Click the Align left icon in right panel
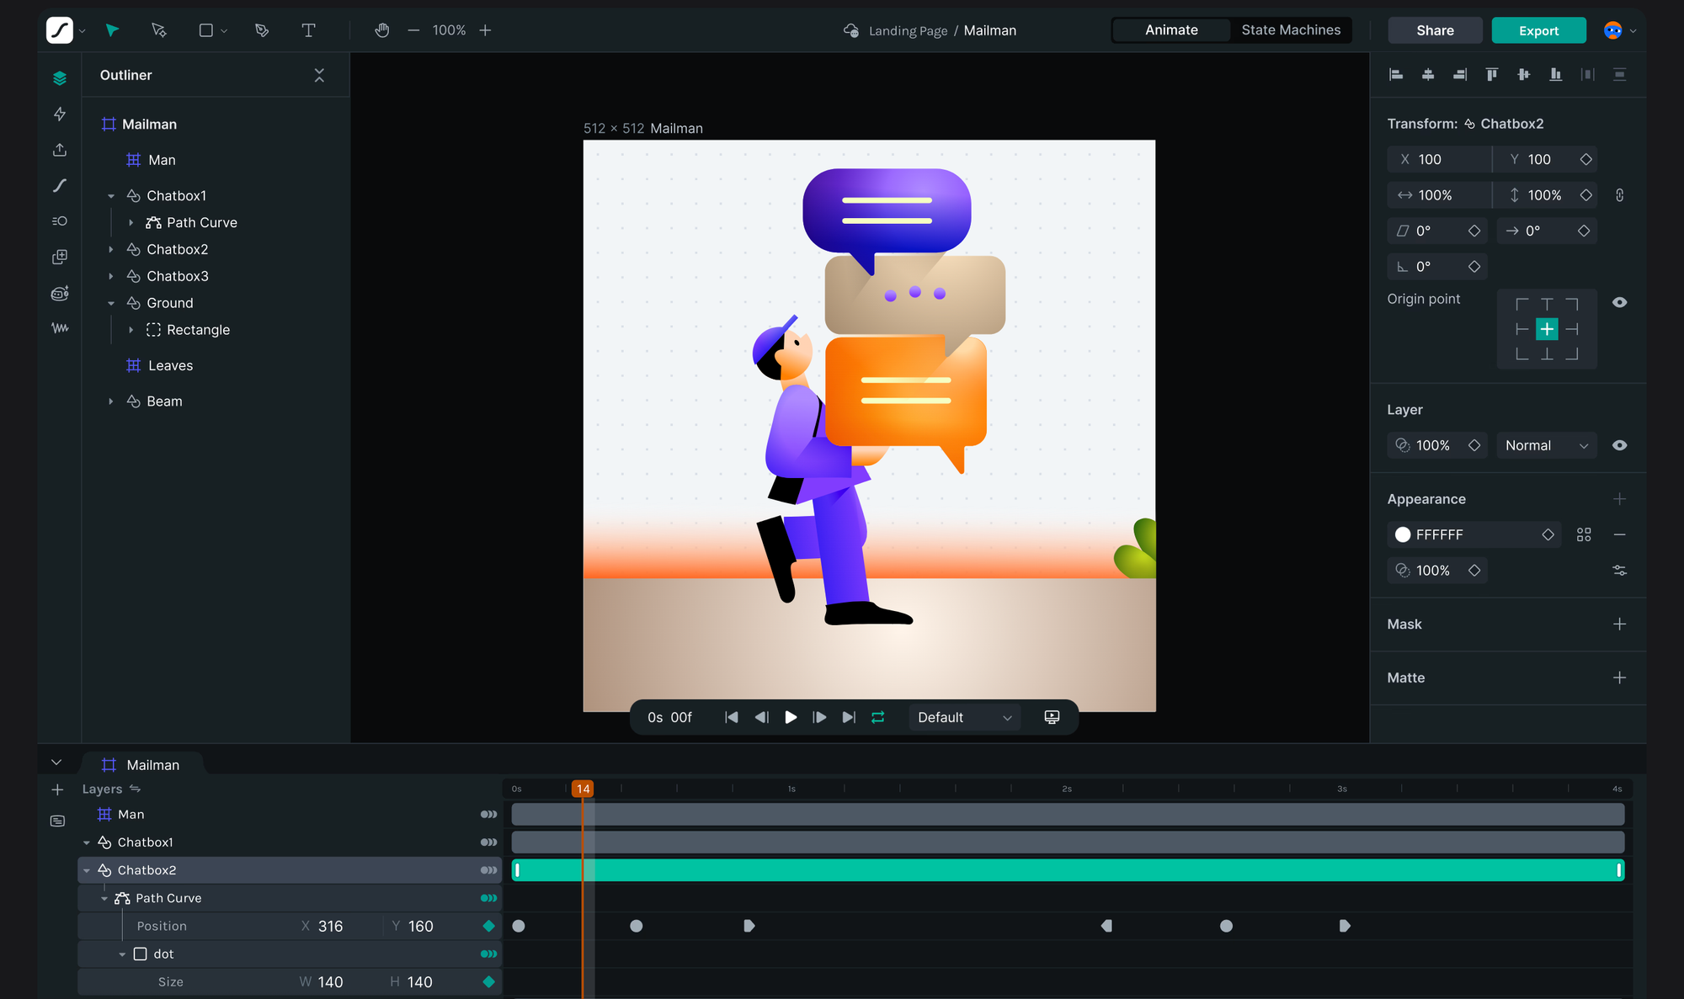Image resolution: width=1684 pixels, height=999 pixels. [1396, 74]
